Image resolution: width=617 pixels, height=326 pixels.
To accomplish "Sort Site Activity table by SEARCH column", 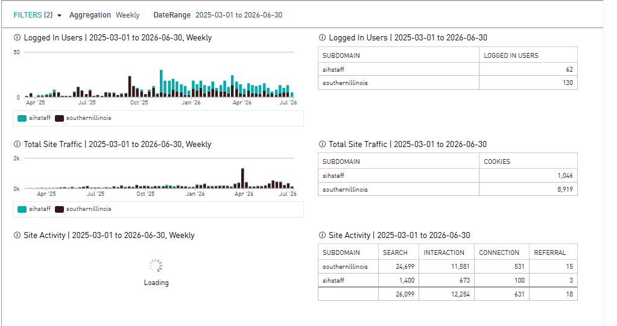I will coord(395,252).
